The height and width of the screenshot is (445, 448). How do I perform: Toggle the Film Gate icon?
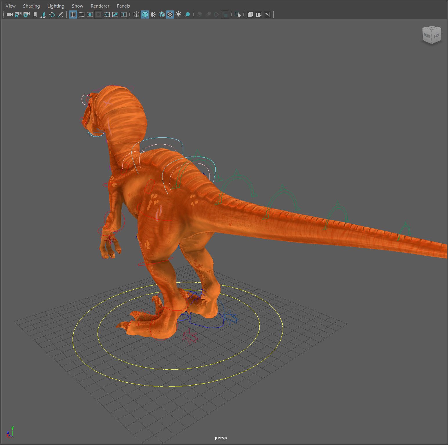tap(82, 14)
